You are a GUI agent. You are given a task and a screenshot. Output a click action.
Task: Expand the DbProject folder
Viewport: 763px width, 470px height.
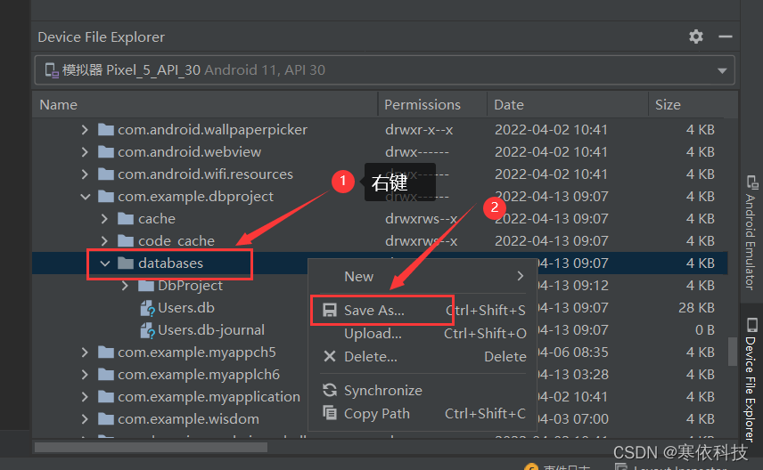tap(125, 286)
